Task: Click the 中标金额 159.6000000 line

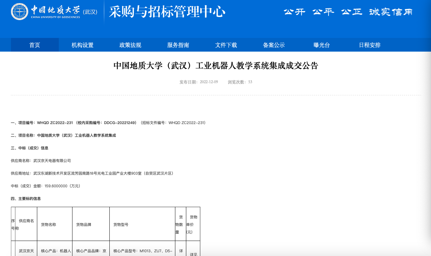Action: (x=45, y=186)
